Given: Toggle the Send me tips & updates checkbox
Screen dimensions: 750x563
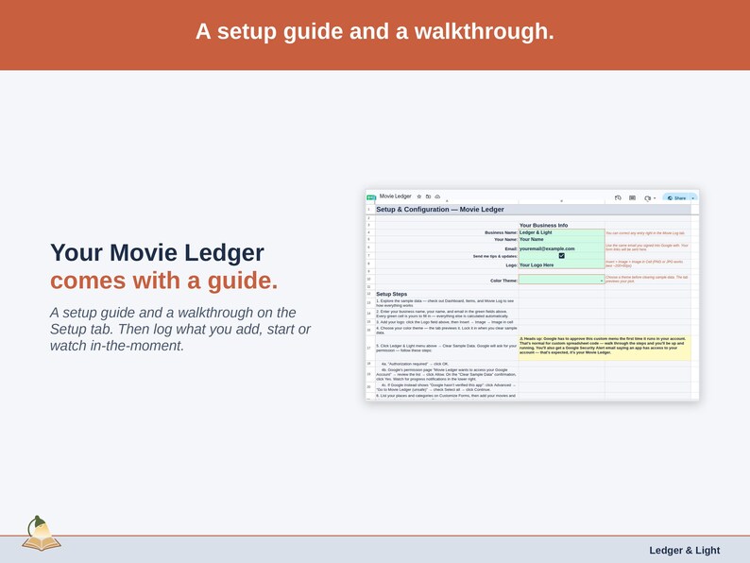Looking at the screenshot, I should (x=561, y=256).
